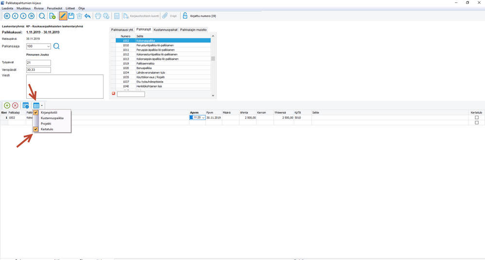
Task: Click the palkkalaji filter input field
Action: click(131, 94)
